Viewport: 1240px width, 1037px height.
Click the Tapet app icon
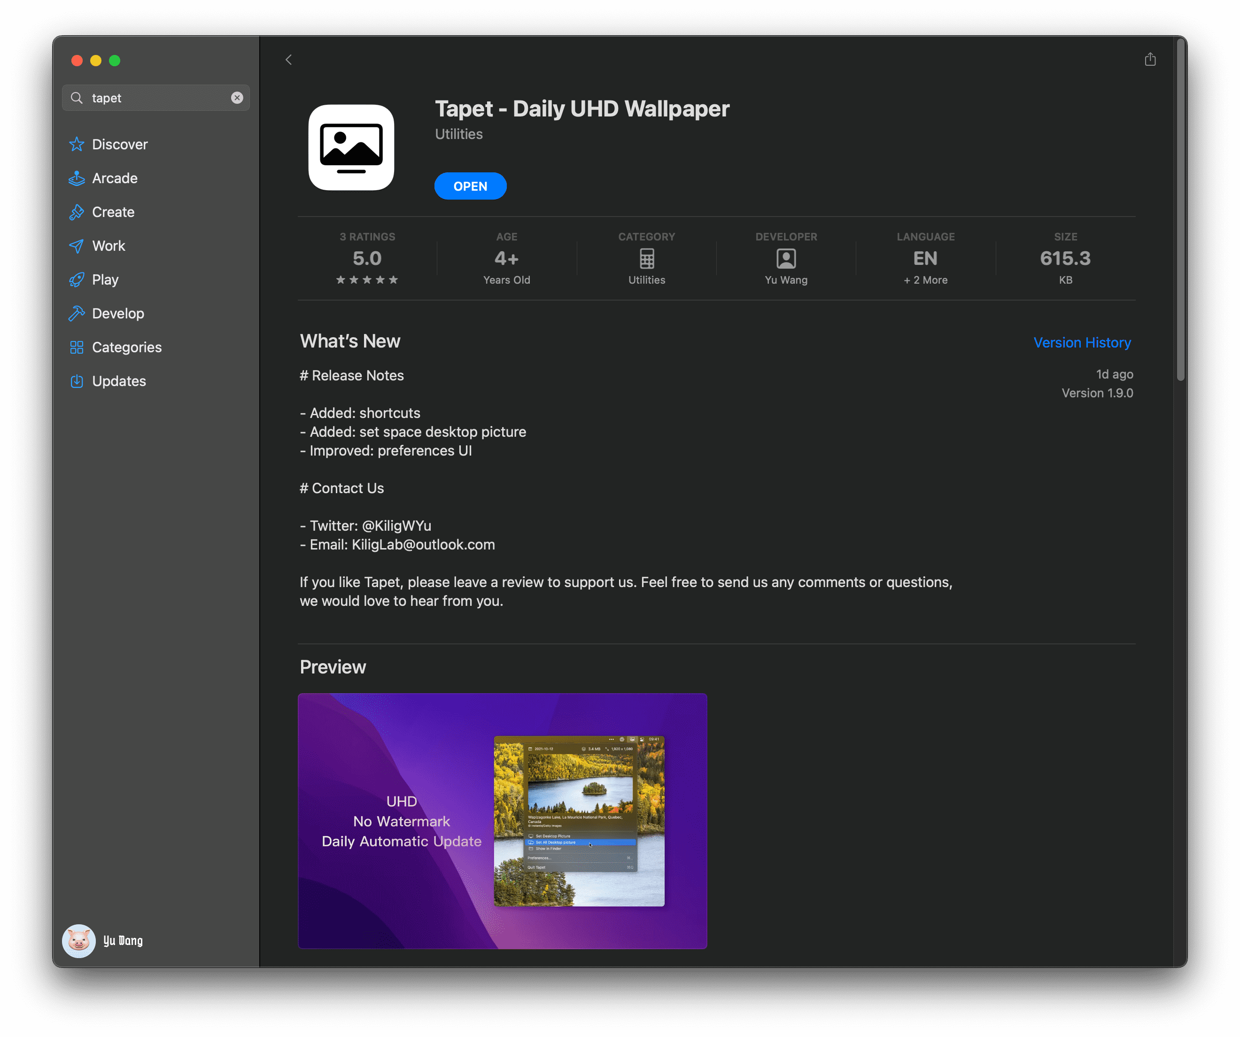(351, 147)
